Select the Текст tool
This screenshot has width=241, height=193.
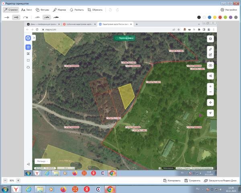[x=27, y=10]
